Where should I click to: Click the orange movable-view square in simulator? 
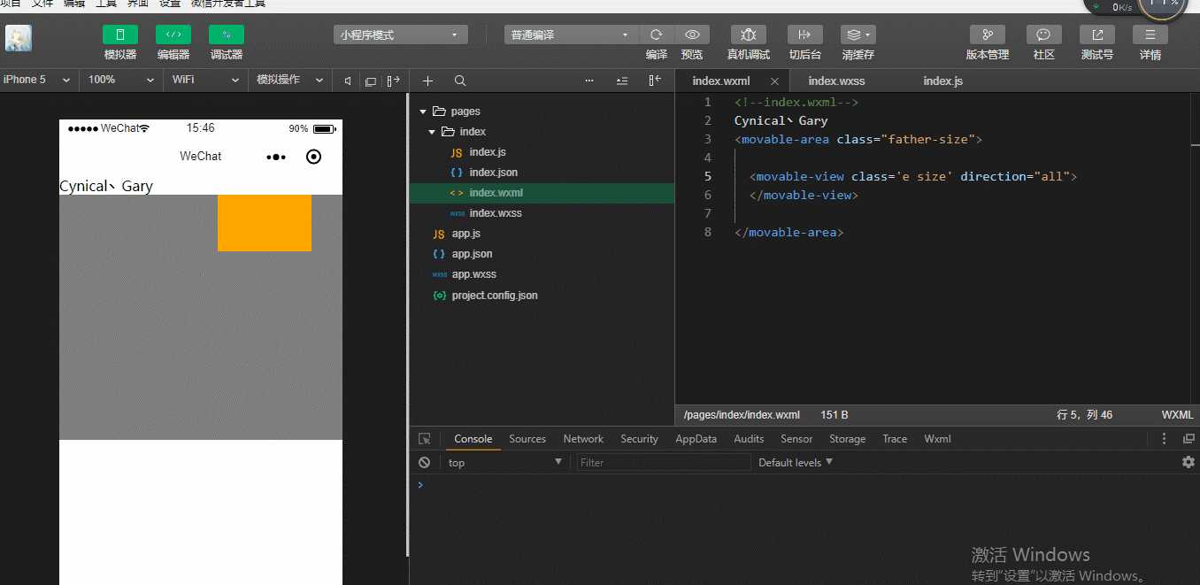(265, 223)
